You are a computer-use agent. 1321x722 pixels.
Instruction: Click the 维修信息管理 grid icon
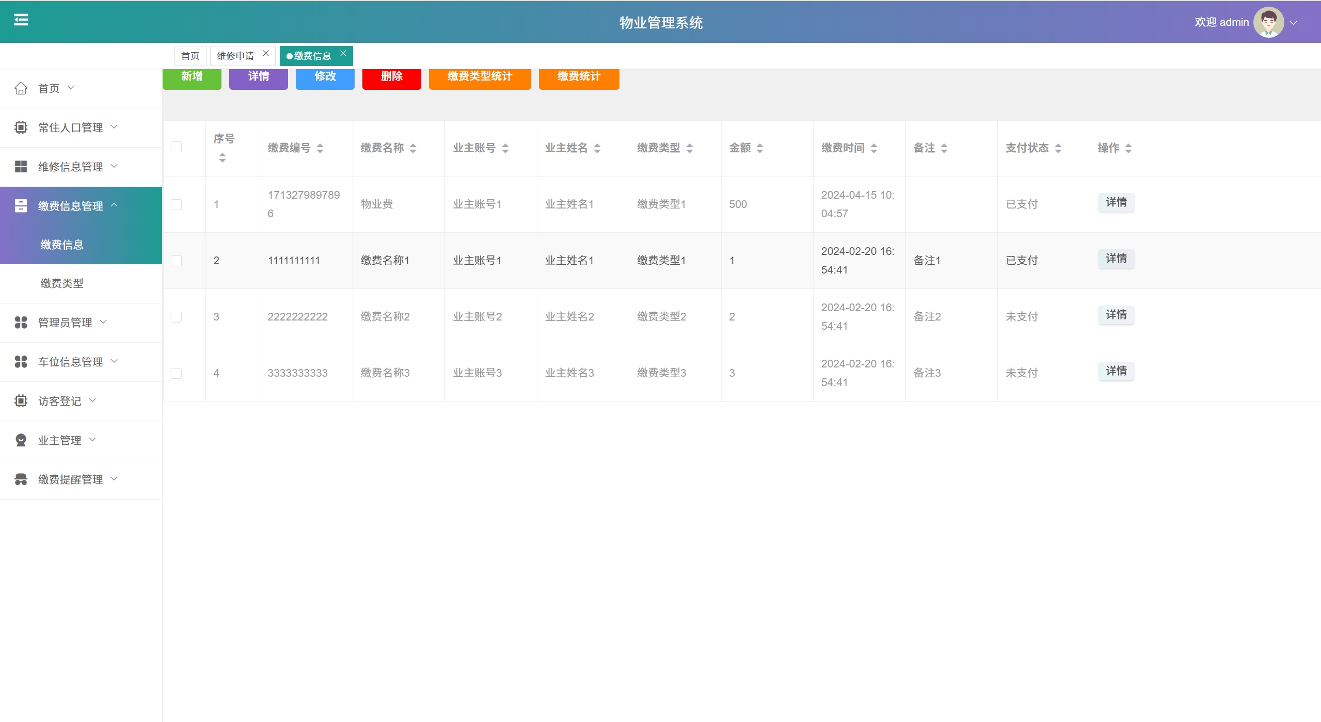tap(21, 167)
